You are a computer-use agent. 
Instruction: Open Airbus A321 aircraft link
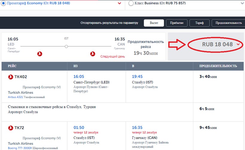(x=16, y=97)
